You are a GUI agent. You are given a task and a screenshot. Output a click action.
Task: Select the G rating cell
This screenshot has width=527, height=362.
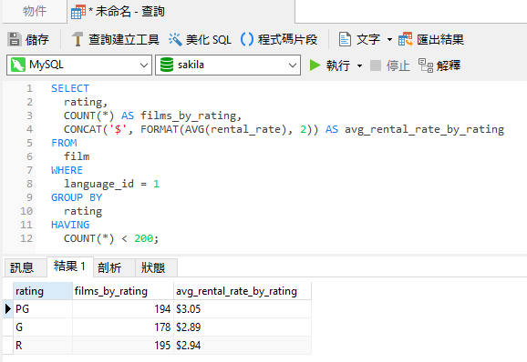pyautogui.click(x=43, y=327)
